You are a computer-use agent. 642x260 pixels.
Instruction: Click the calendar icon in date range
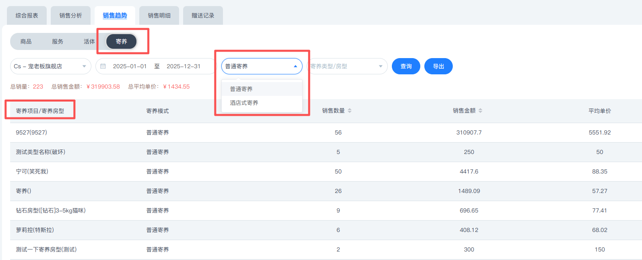103,66
